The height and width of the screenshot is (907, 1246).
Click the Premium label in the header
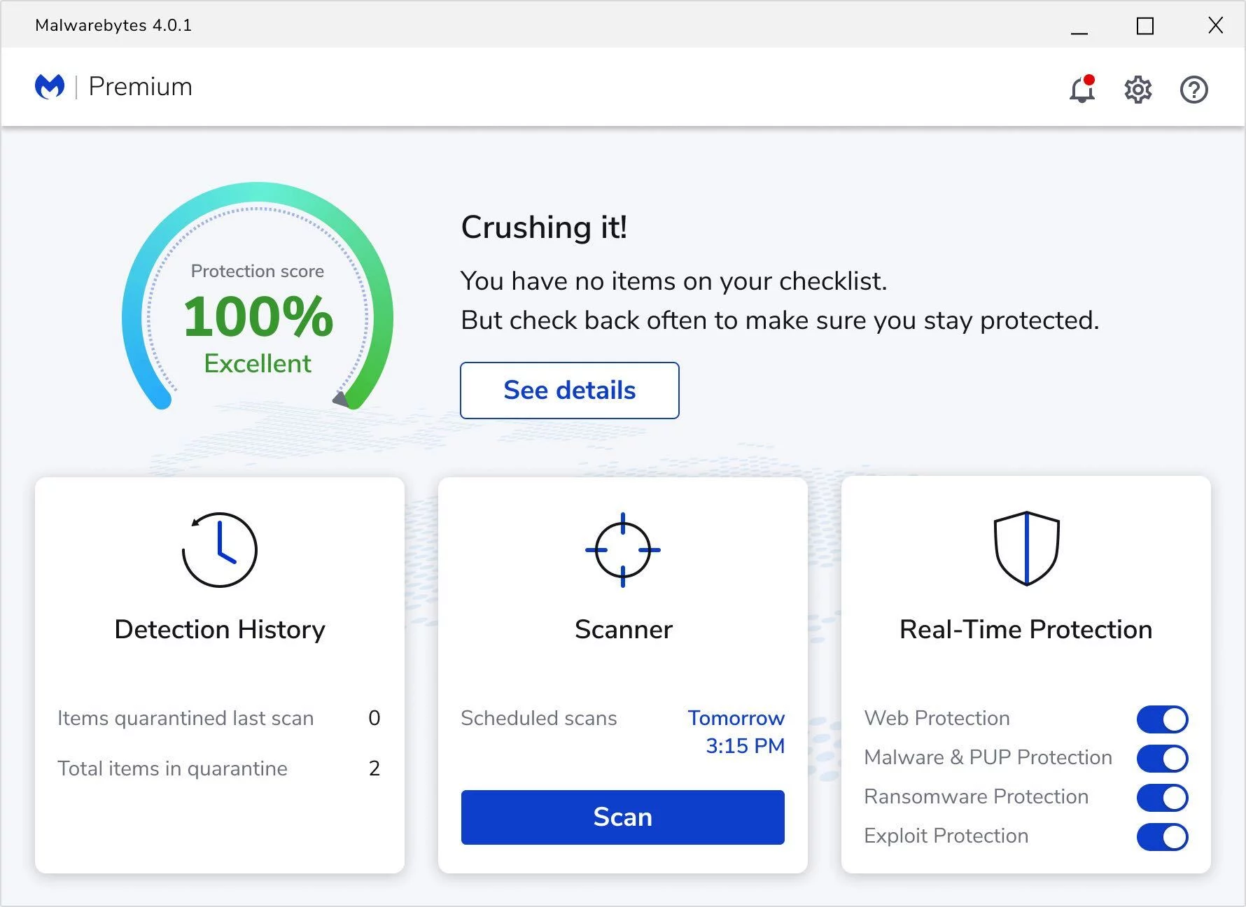(x=139, y=86)
